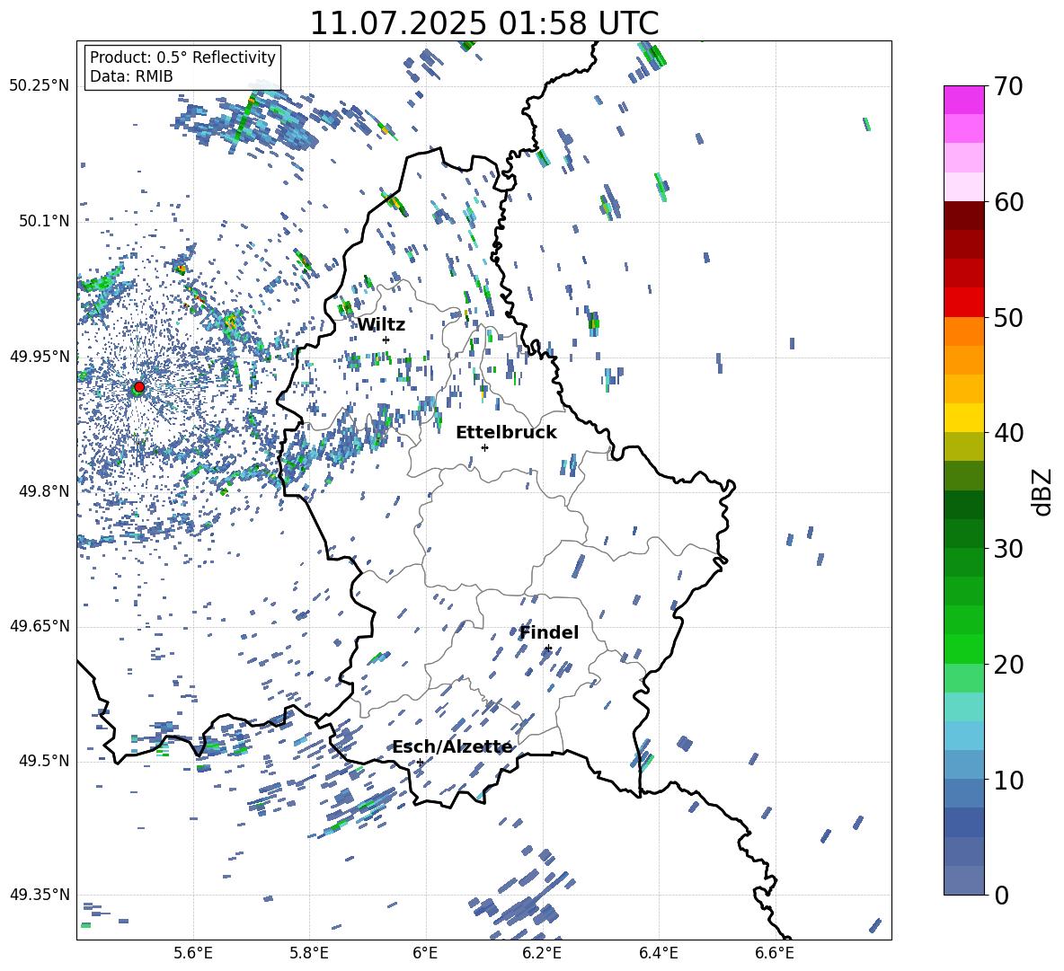
Task: Click the 49.8°N latitude label
Action: pos(44,491)
